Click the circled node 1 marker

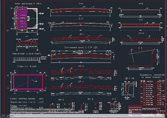click(126, 78)
